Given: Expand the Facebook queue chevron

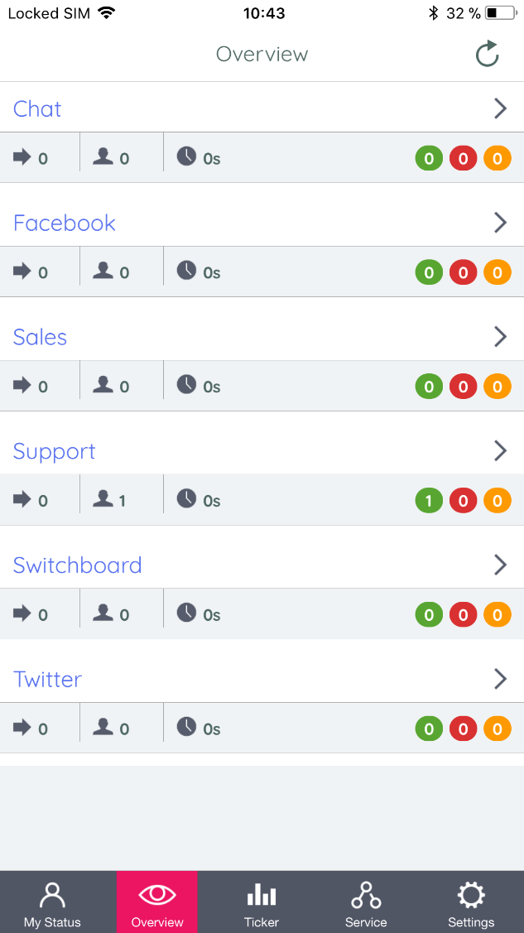Looking at the screenshot, I should click(x=500, y=223).
